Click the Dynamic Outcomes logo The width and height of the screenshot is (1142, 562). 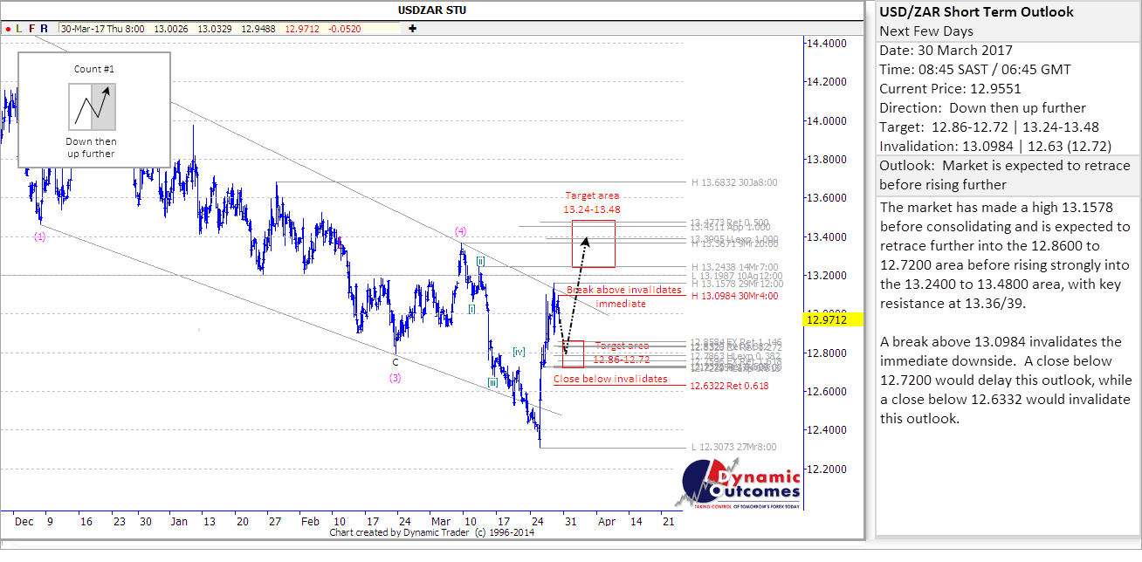[741, 486]
